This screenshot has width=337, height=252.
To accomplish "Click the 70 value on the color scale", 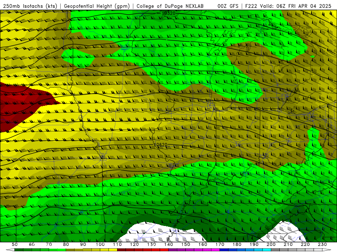I will click(x=49, y=244).
